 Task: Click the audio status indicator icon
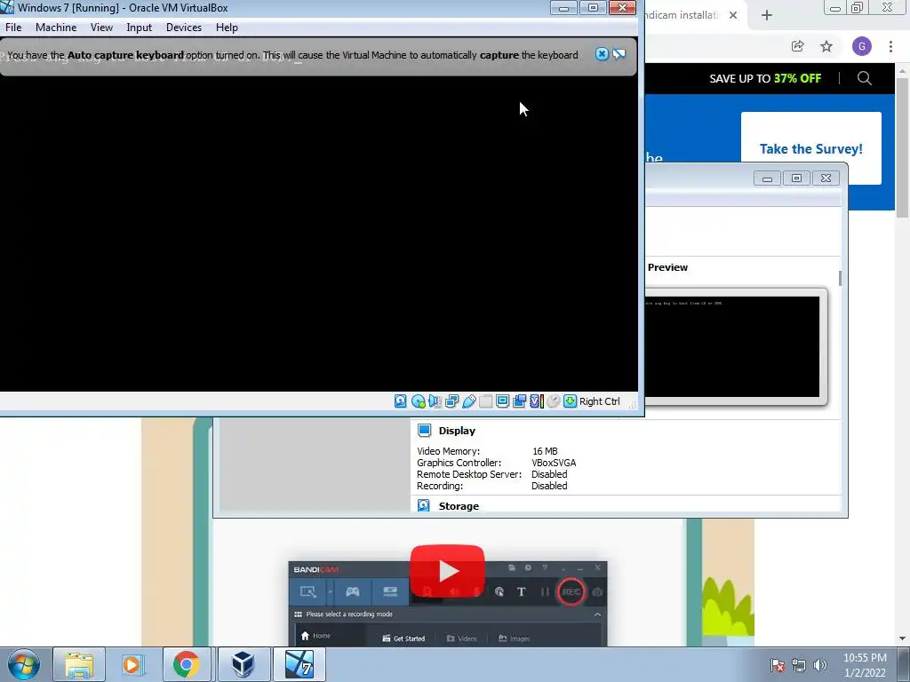(435, 401)
